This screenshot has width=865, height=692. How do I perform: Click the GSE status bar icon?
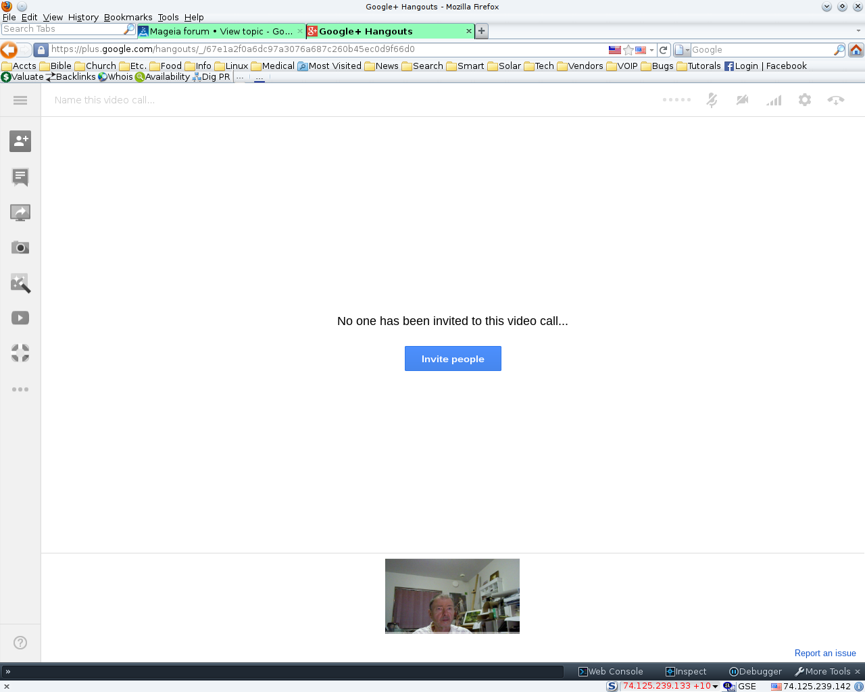tap(739, 686)
